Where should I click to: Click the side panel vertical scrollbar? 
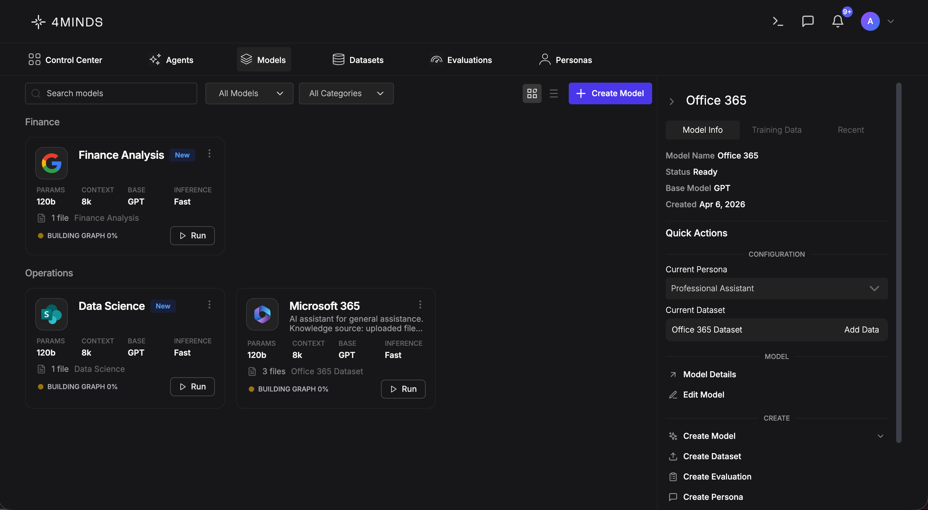(x=899, y=263)
